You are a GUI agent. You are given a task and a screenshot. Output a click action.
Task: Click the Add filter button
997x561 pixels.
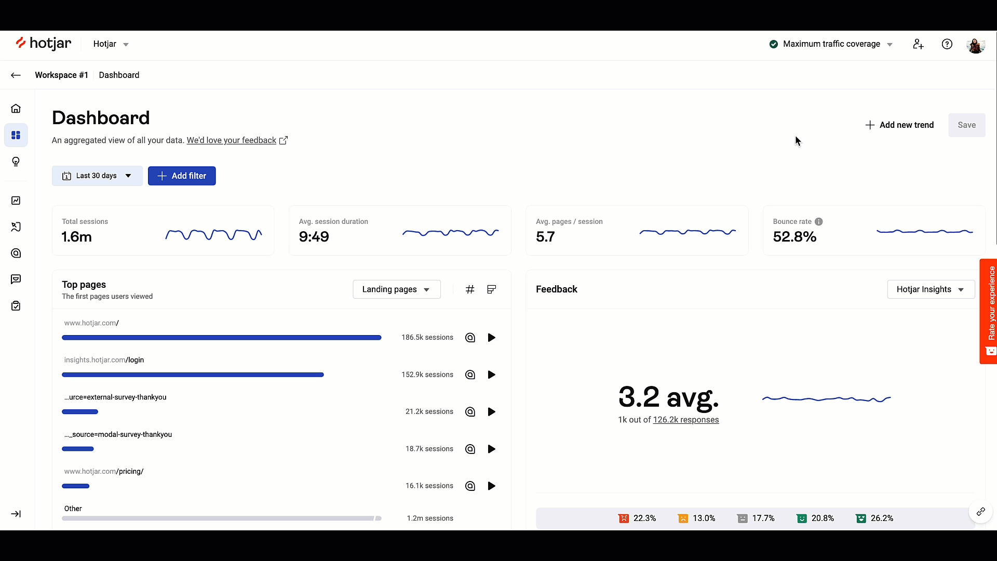182,176
